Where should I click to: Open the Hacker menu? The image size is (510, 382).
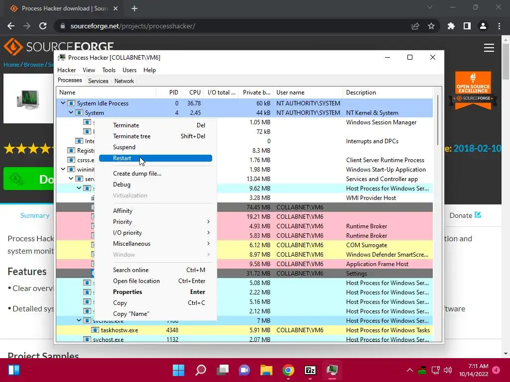(x=66, y=70)
